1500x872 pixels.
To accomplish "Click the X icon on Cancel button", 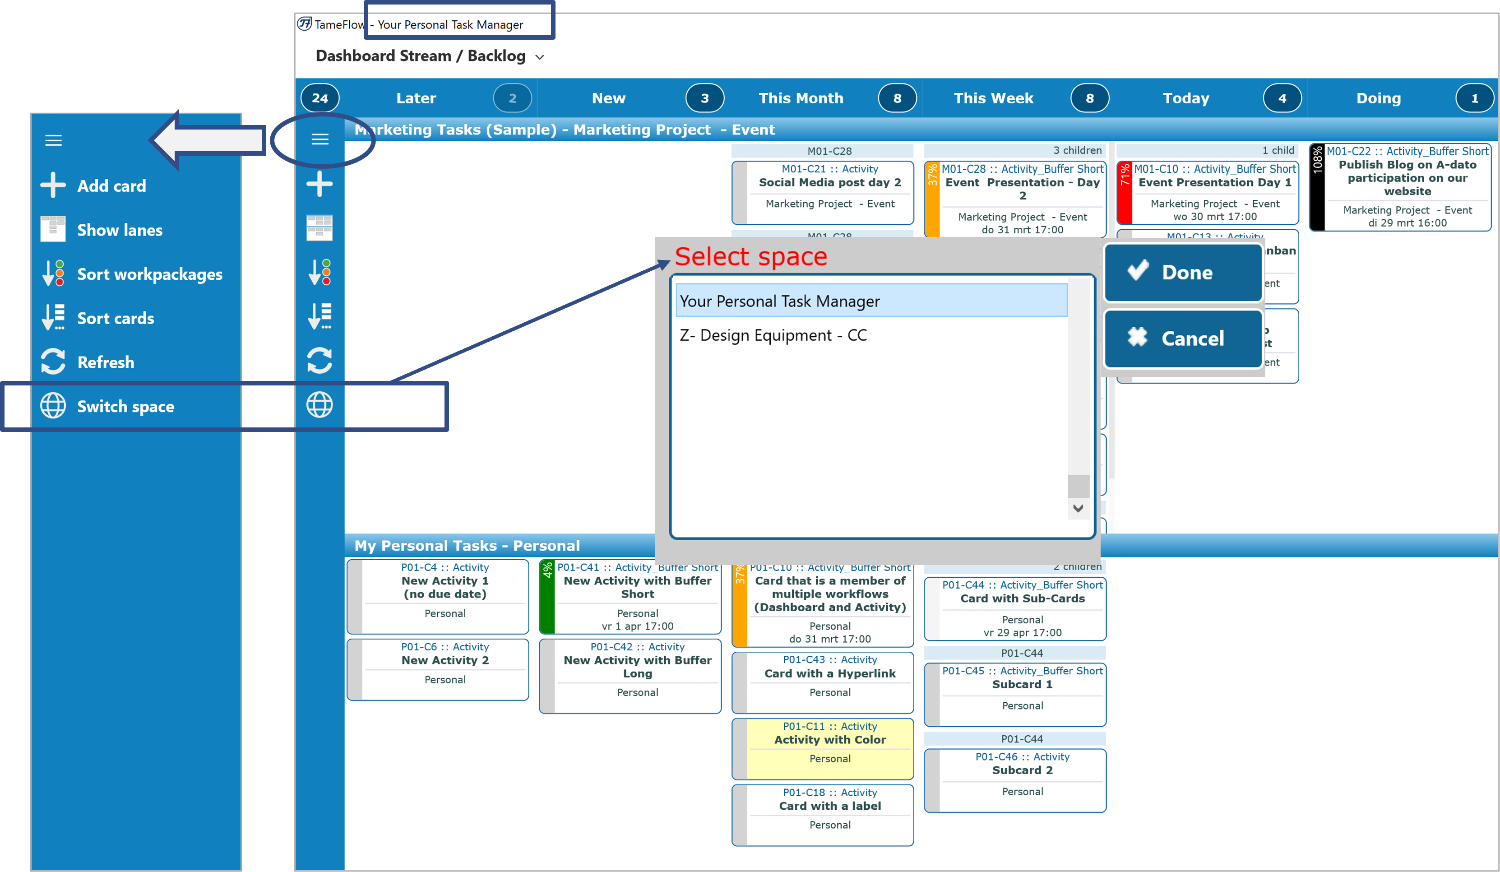I will pyautogui.click(x=1137, y=337).
